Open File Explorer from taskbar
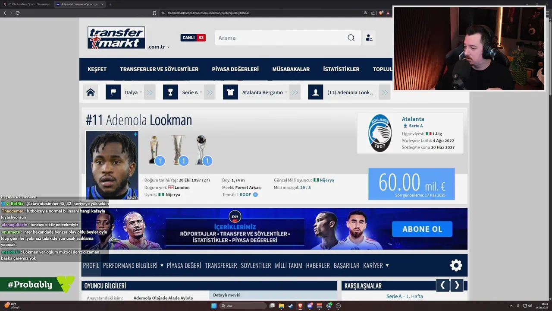The image size is (552, 311). tap(281, 306)
